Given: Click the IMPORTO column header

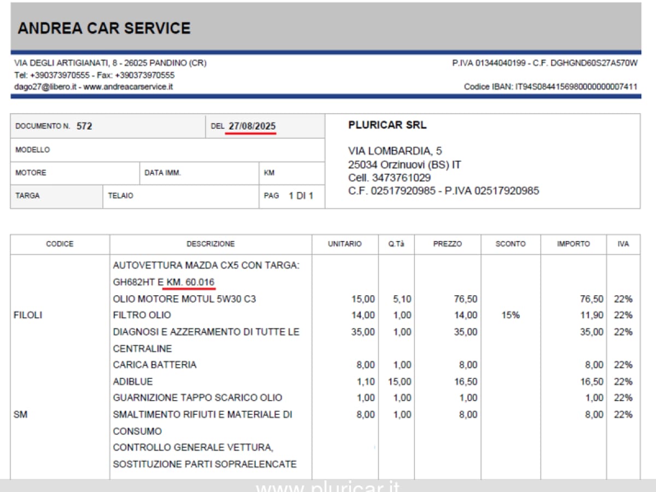Looking at the screenshot, I should point(573,244).
